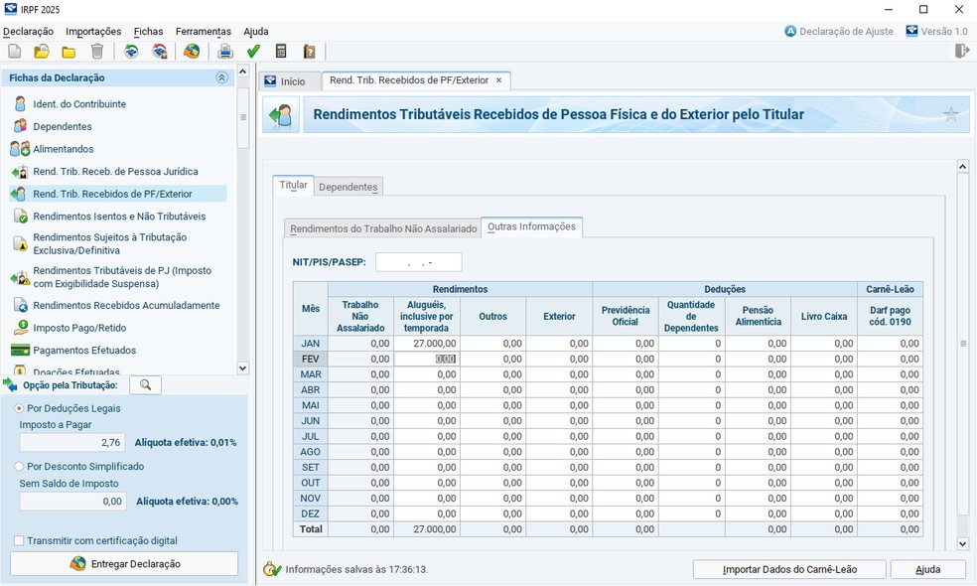Switch to the Dependentes tab
Image resolution: width=977 pixels, height=586 pixels.
pyautogui.click(x=348, y=187)
